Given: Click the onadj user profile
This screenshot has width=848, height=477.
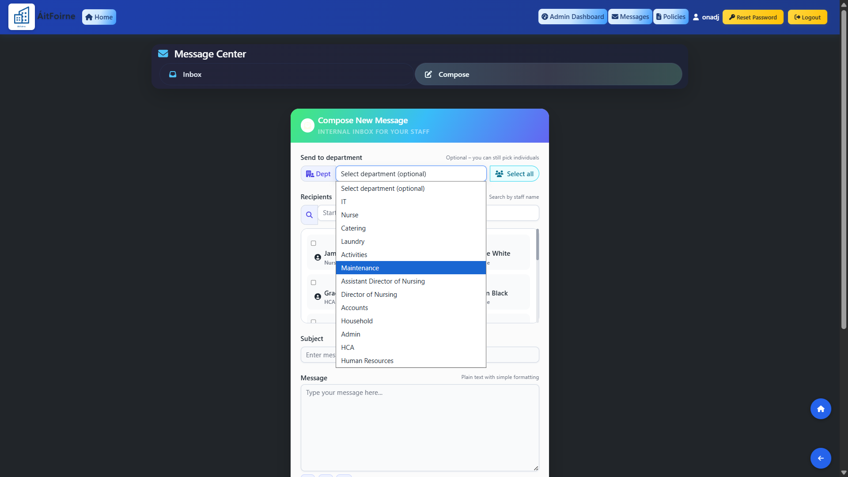Looking at the screenshot, I should tap(706, 17).
